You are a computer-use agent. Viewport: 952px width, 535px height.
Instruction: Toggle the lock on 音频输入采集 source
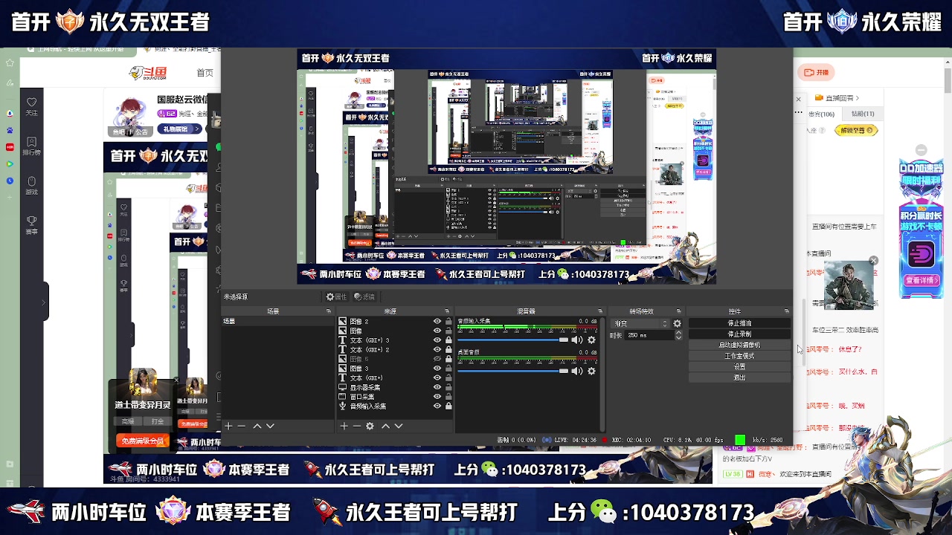(448, 406)
